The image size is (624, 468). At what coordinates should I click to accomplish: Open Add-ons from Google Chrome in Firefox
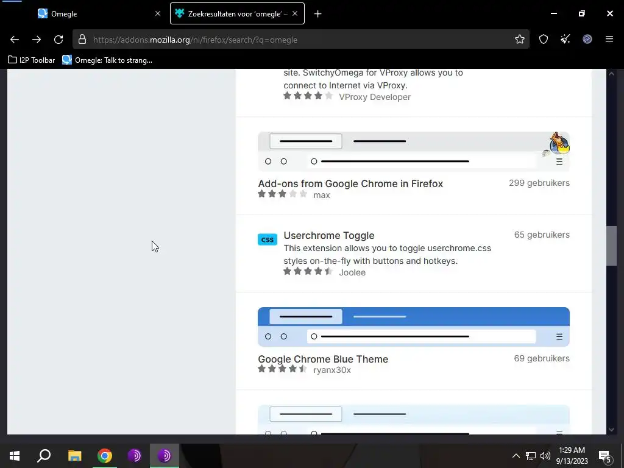pyautogui.click(x=350, y=183)
